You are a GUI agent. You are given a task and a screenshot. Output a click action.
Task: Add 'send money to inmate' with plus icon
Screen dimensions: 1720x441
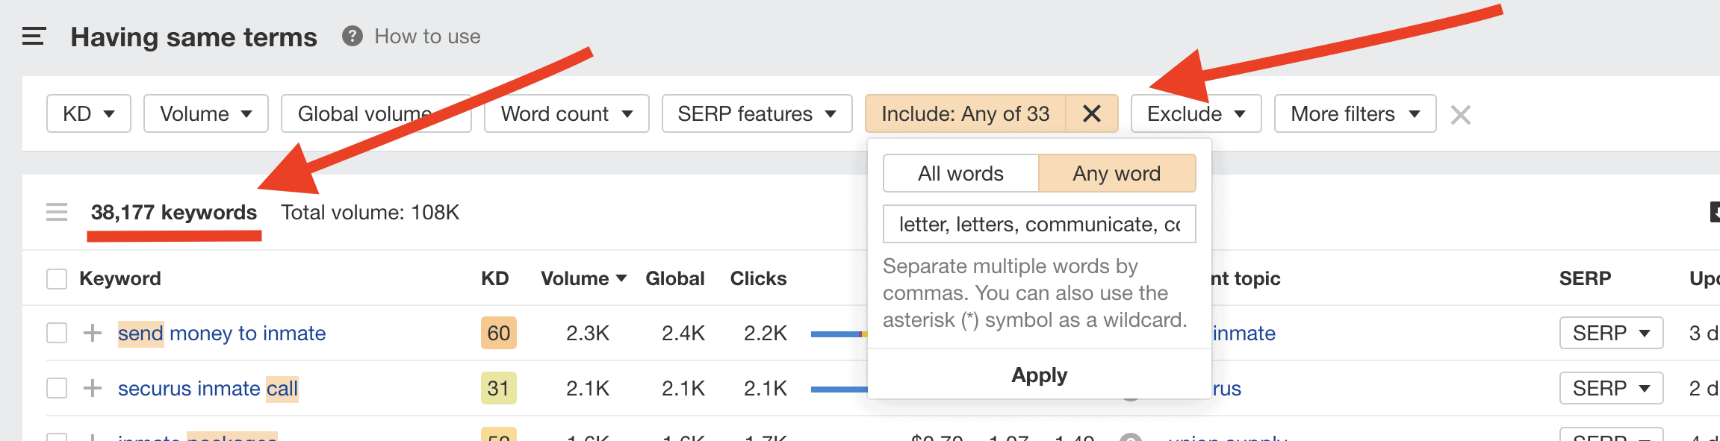click(x=93, y=333)
